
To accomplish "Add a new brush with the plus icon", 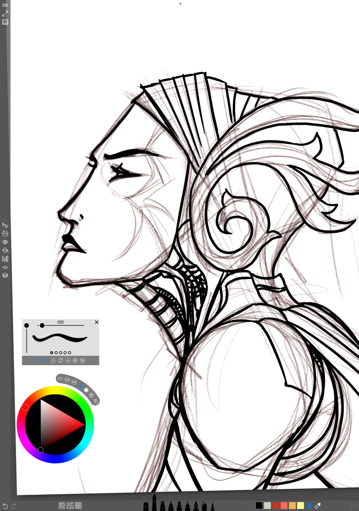I will coord(68,360).
